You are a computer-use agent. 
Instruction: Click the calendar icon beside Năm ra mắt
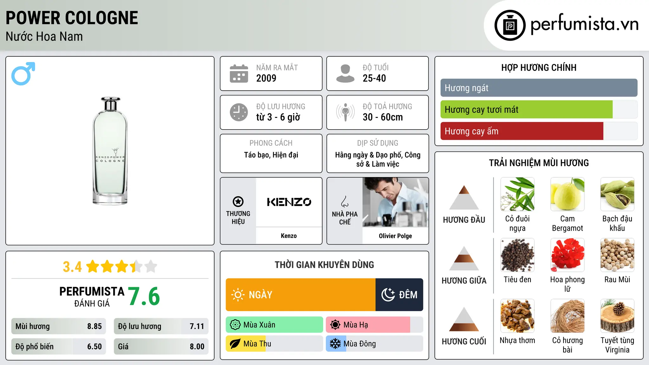click(x=239, y=74)
